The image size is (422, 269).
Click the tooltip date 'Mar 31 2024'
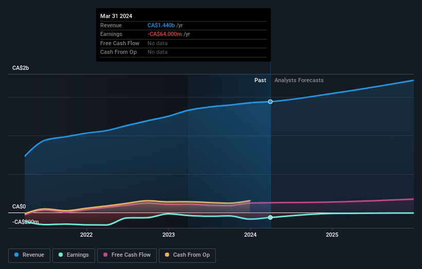point(116,16)
